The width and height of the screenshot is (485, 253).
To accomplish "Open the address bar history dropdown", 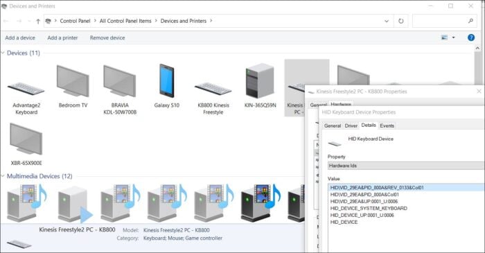I will tap(387, 21).
